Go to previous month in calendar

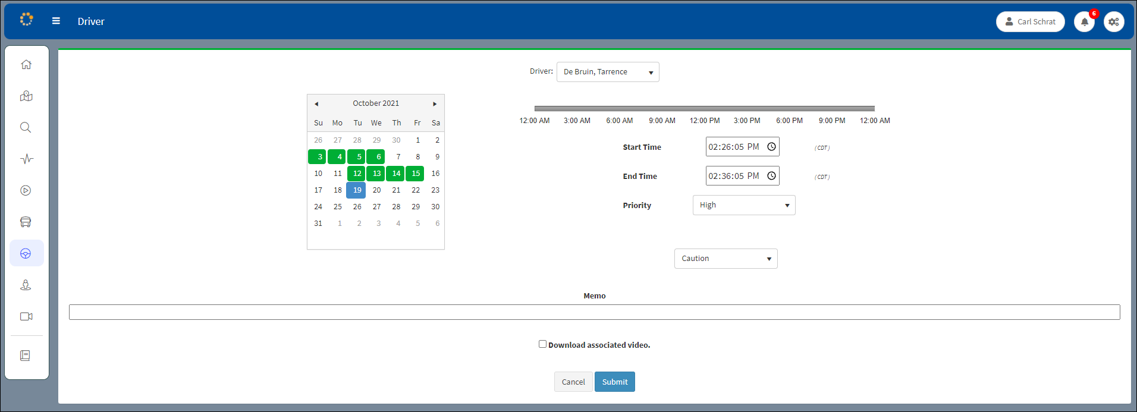coord(316,104)
